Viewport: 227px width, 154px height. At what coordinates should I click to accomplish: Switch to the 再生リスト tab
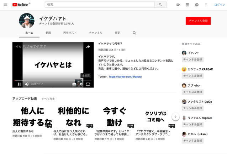pyautogui.click(x=70, y=33)
